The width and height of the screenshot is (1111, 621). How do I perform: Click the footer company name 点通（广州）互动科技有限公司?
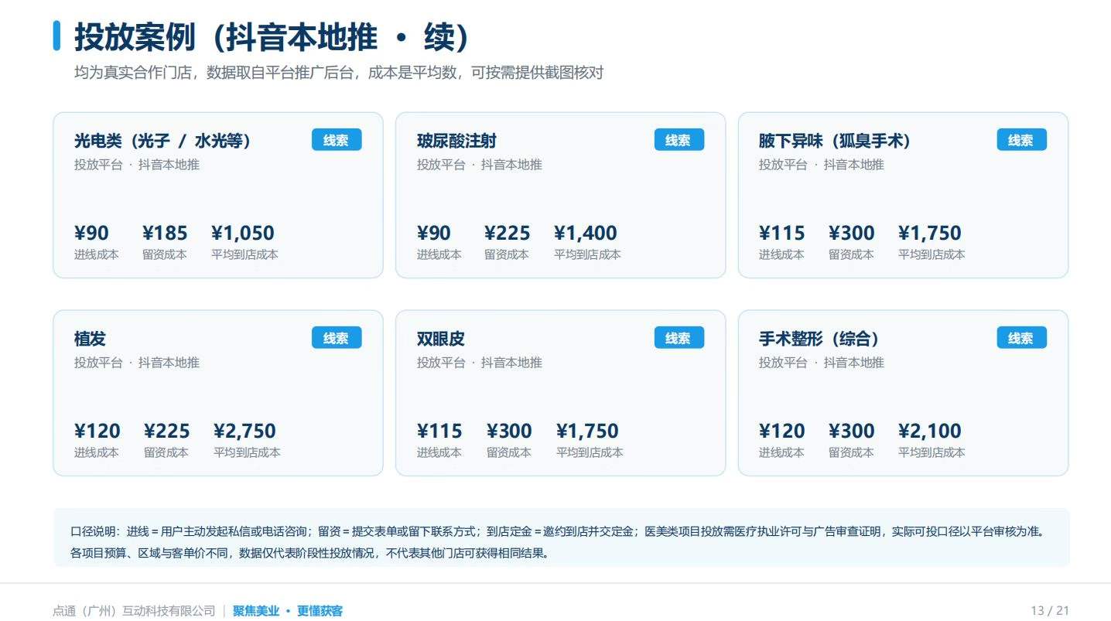click(134, 611)
